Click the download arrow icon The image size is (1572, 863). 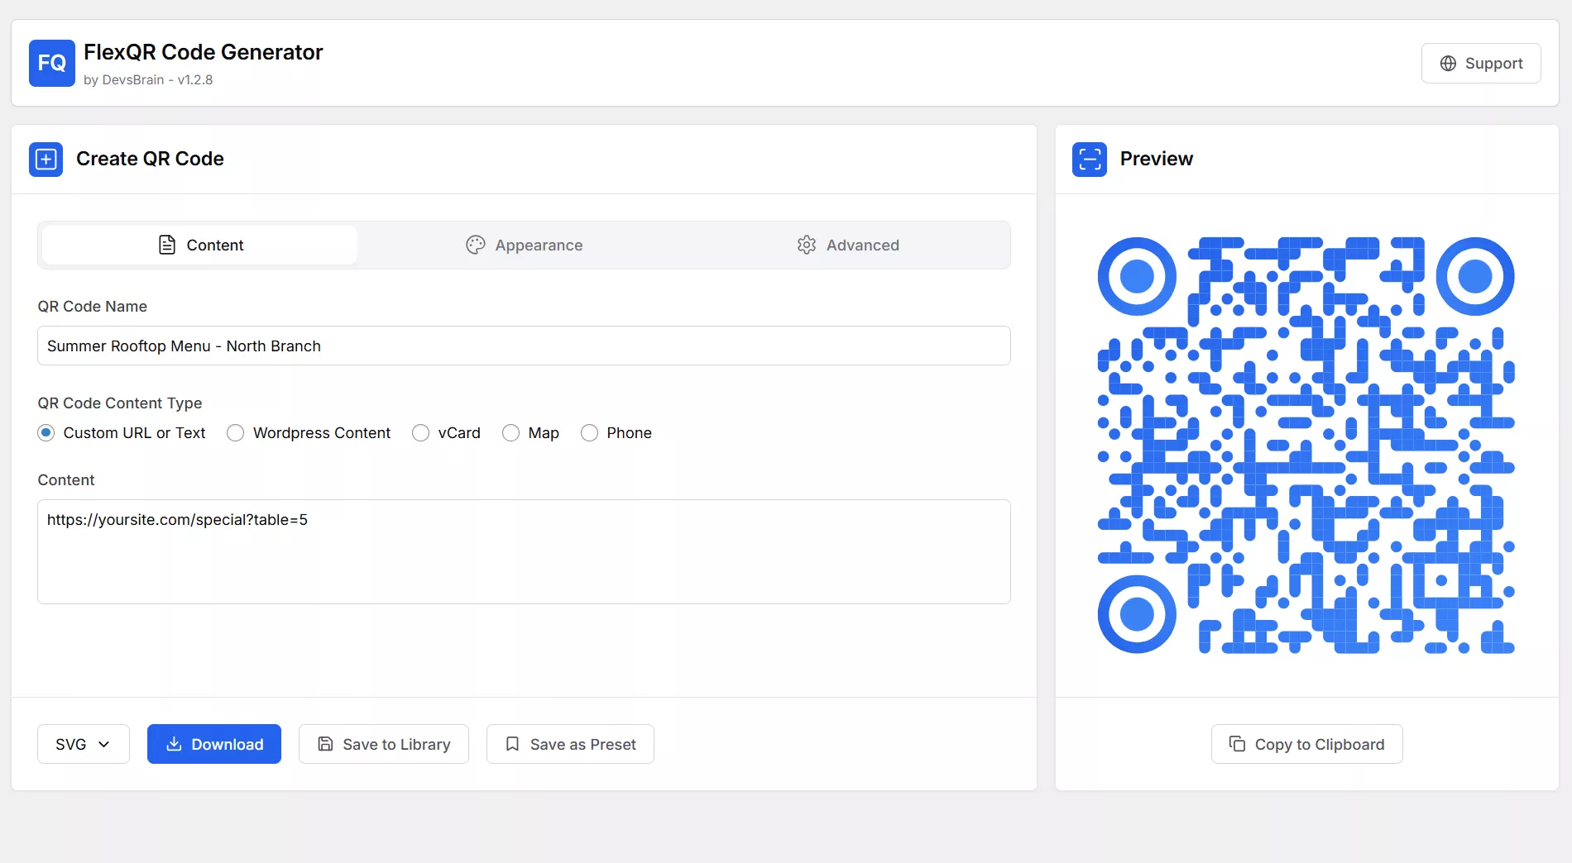pos(174,744)
